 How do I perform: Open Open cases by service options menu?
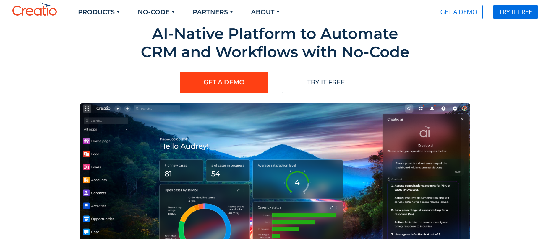pyautogui.click(x=243, y=190)
